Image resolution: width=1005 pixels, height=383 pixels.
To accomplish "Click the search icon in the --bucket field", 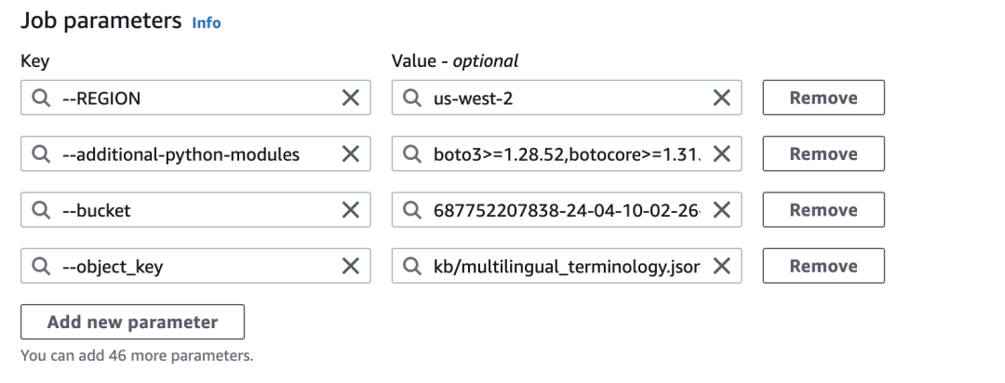I will pos(41,210).
